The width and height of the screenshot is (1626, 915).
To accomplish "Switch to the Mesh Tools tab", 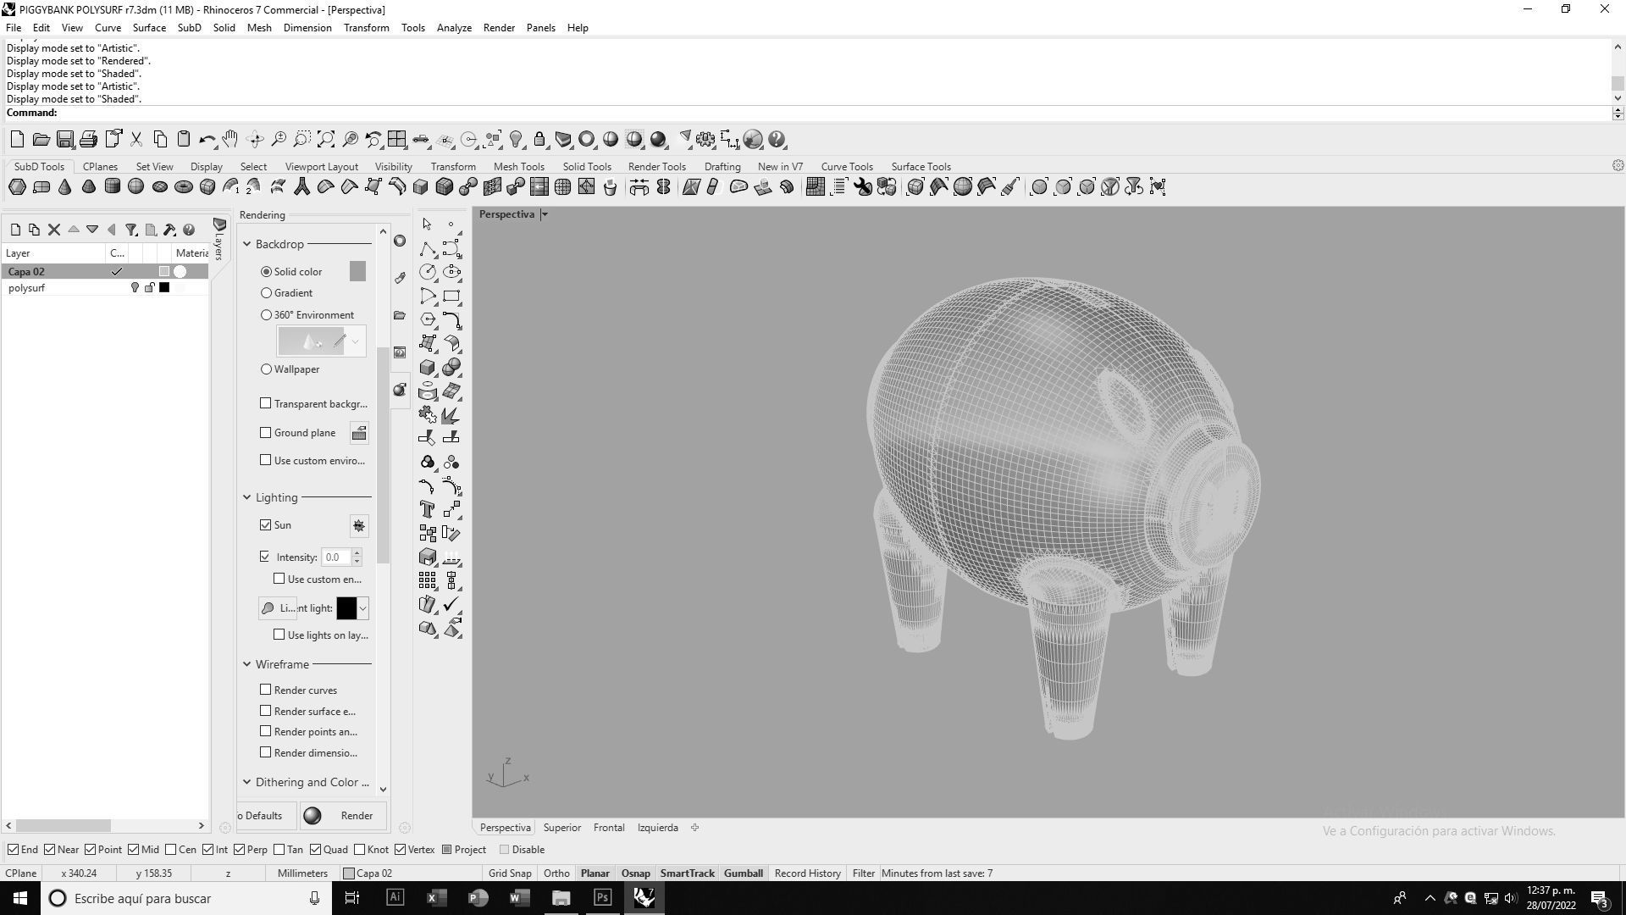I will 518,167.
